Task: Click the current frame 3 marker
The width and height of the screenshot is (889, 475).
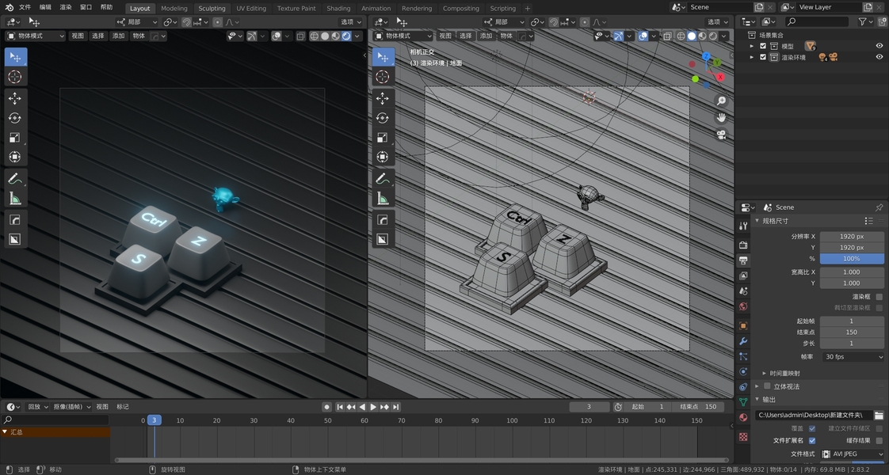Action: point(155,420)
